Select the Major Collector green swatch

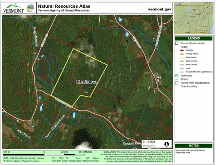click(182, 61)
